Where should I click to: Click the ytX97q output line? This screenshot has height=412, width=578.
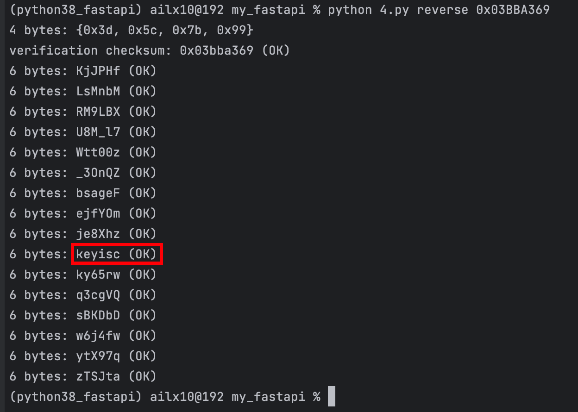83,356
